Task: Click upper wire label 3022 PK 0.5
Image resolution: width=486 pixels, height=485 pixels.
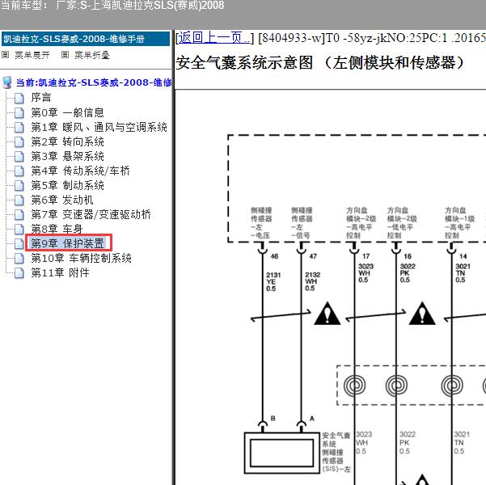Action: click(408, 273)
